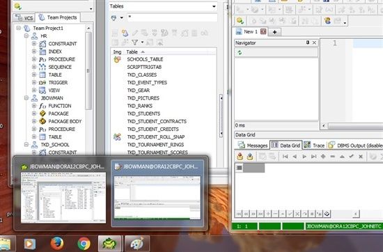Click the green refresh icon in Navigator
Image resolution: width=383 pixels, height=252 pixels.
click(x=240, y=52)
